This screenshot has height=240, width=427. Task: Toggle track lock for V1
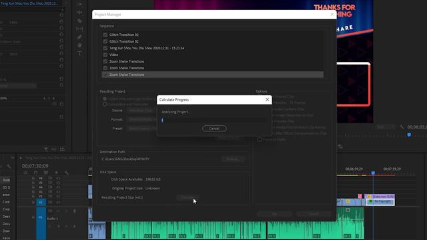click(x=33, y=202)
